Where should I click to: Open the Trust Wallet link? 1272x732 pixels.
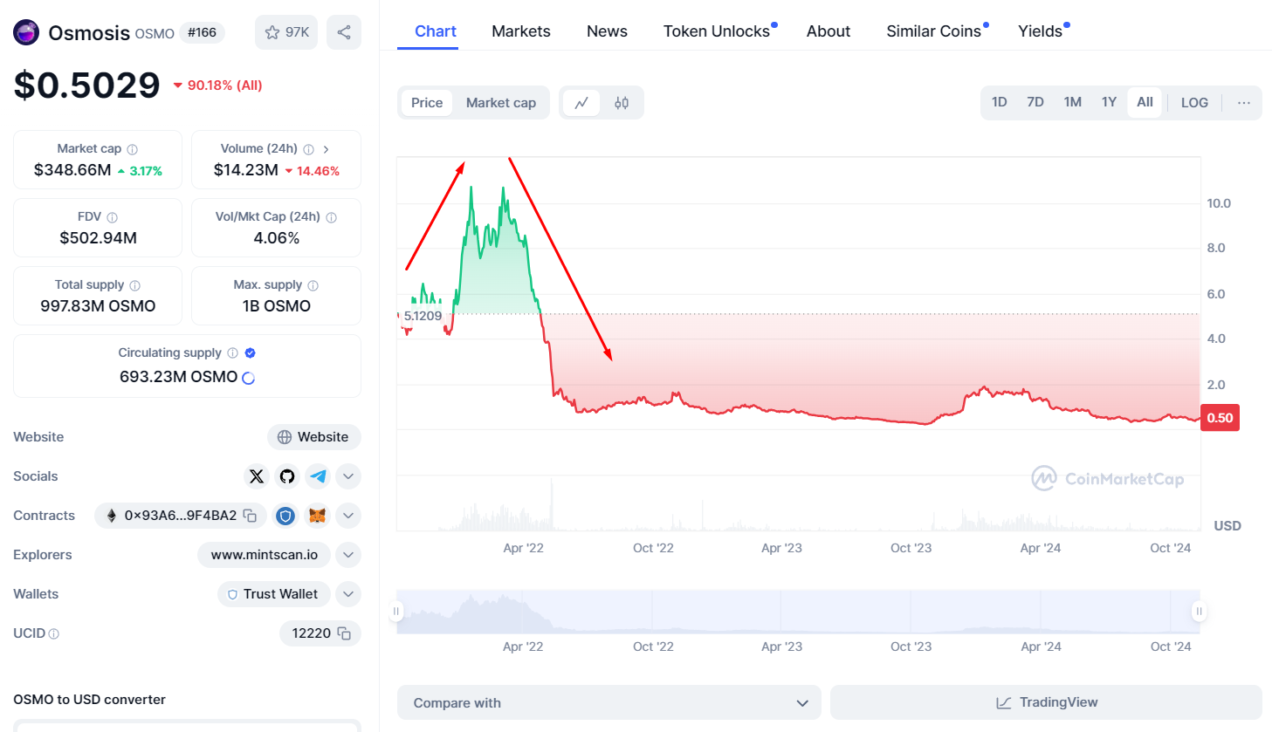[273, 594]
